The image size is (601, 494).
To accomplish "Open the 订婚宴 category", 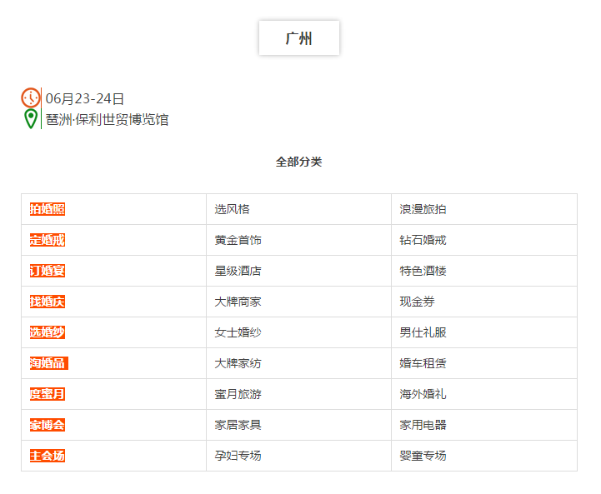I will (48, 271).
